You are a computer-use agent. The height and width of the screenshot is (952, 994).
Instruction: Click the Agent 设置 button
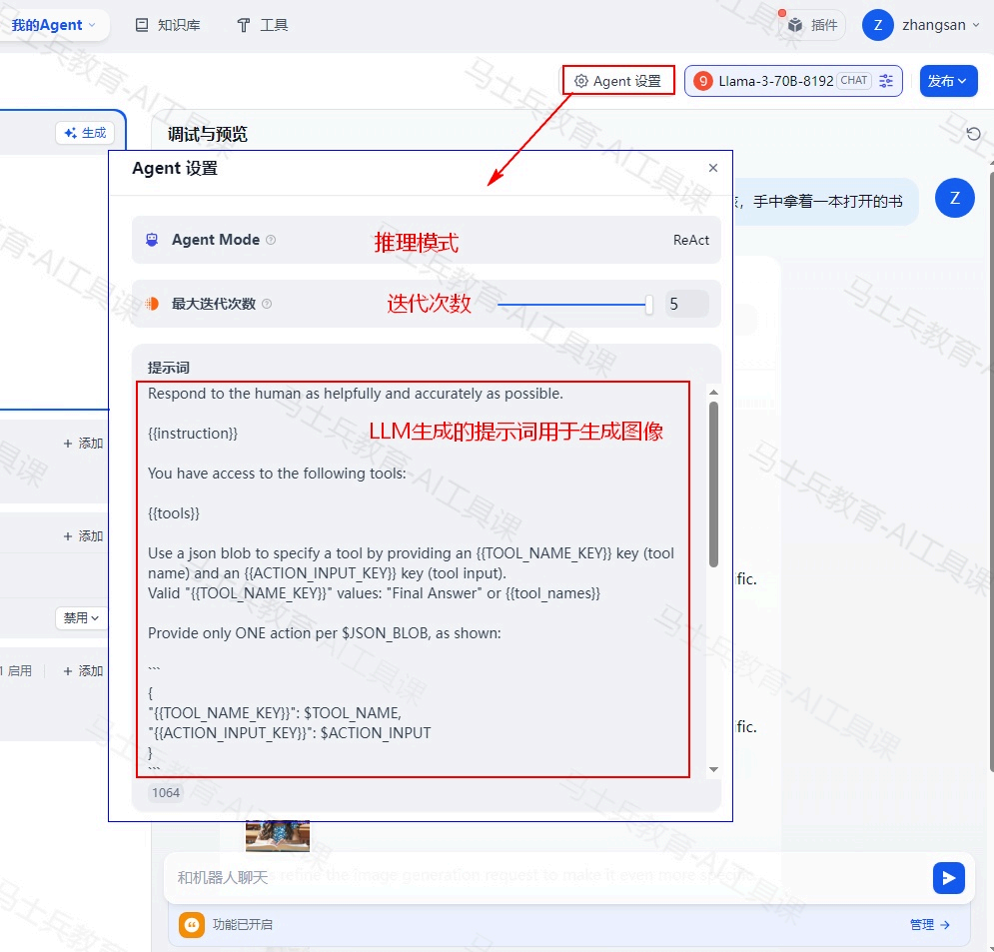(x=618, y=81)
